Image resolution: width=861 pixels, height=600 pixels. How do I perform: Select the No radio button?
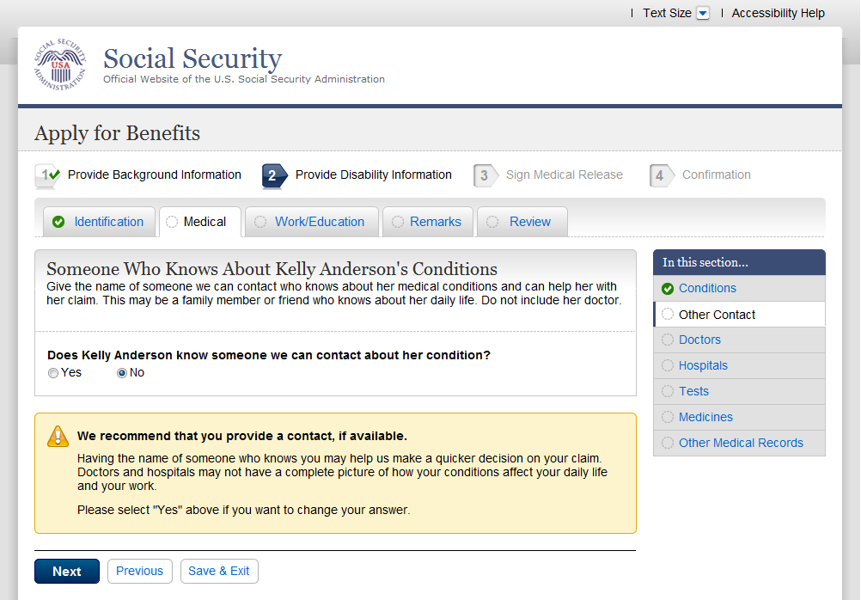122,373
